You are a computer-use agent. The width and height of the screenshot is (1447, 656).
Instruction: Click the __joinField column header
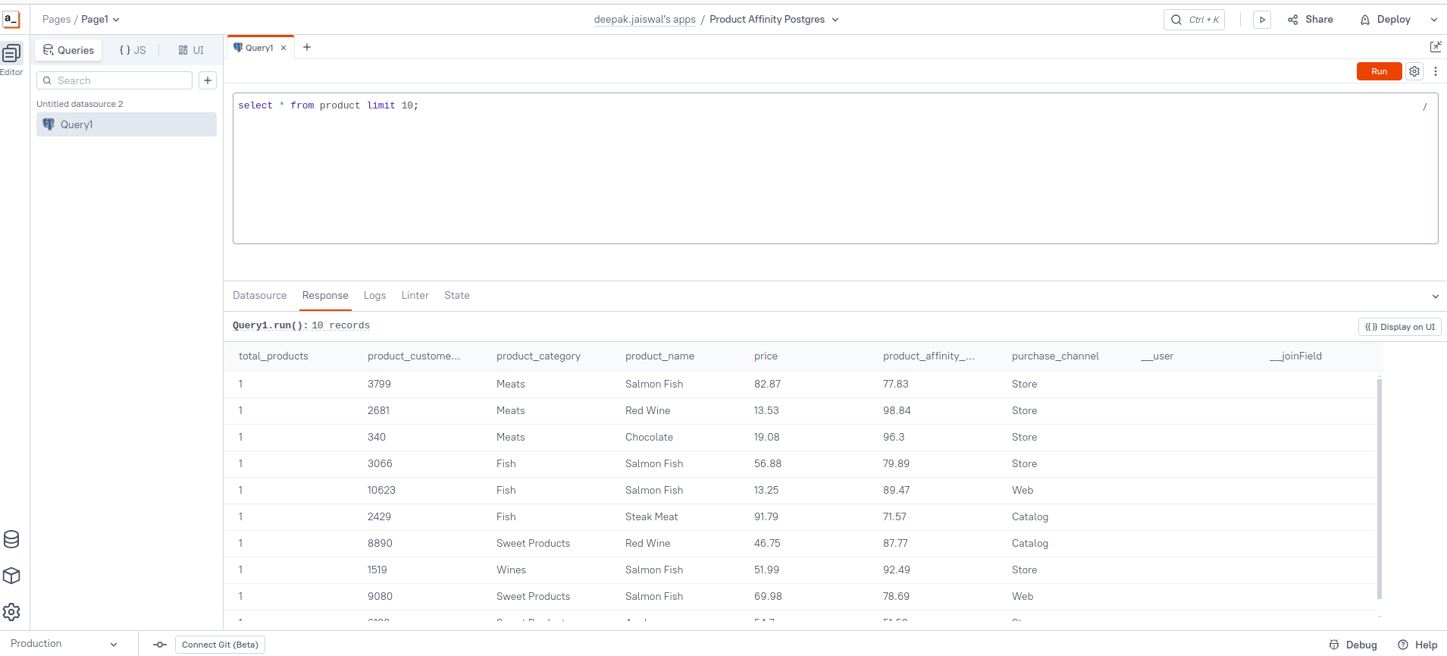point(1295,356)
